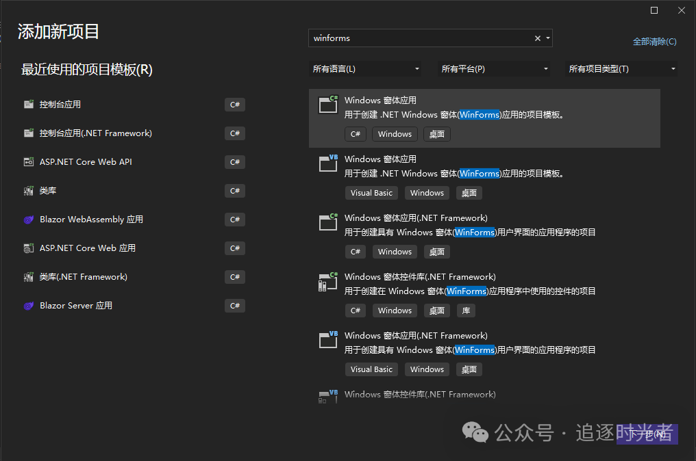Maximize the 添加新项目 dialog window
Screen dimensions: 696x461
[x=654, y=10]
